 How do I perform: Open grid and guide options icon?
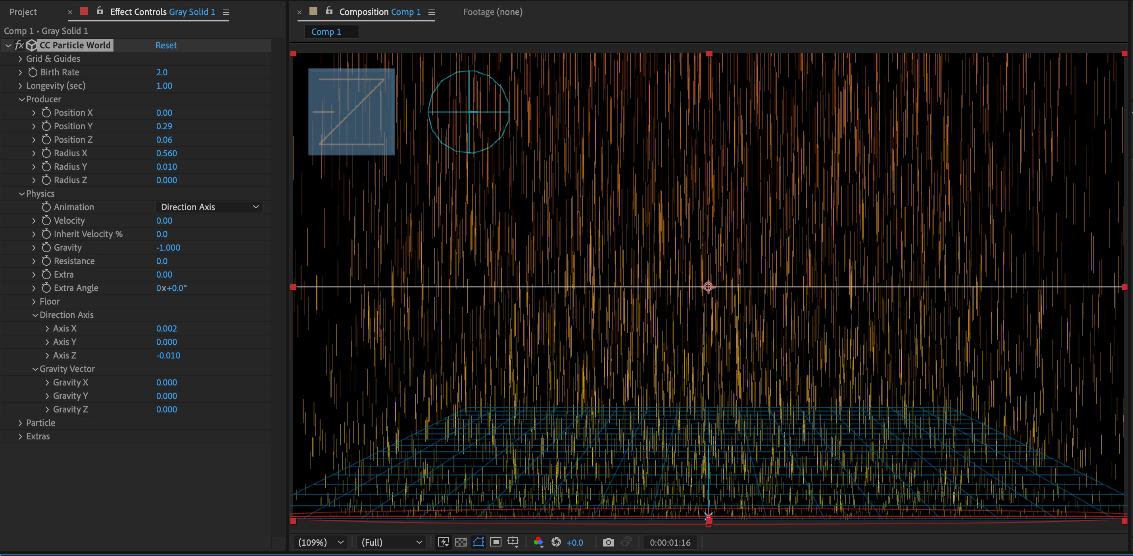click(513, 542)
